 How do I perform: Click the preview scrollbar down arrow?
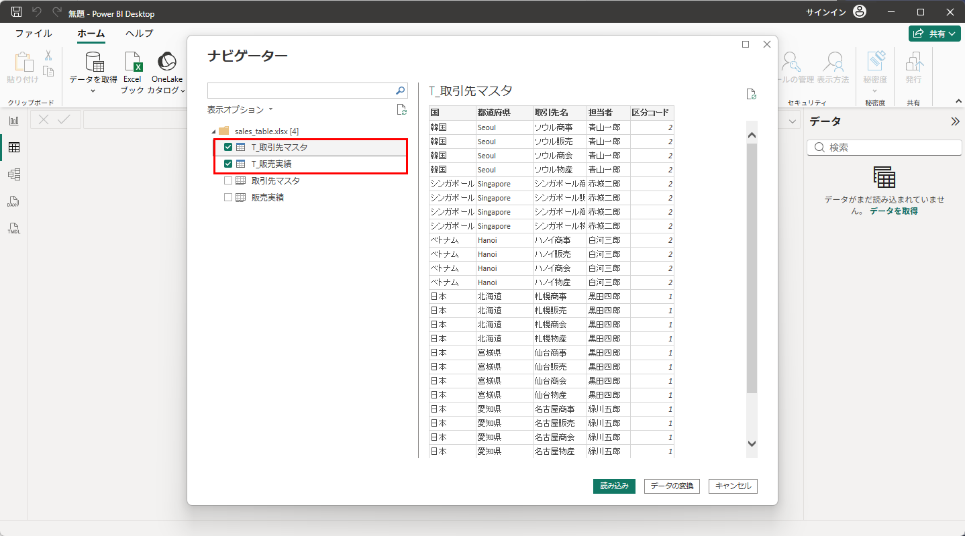click(x=752, y=443)
